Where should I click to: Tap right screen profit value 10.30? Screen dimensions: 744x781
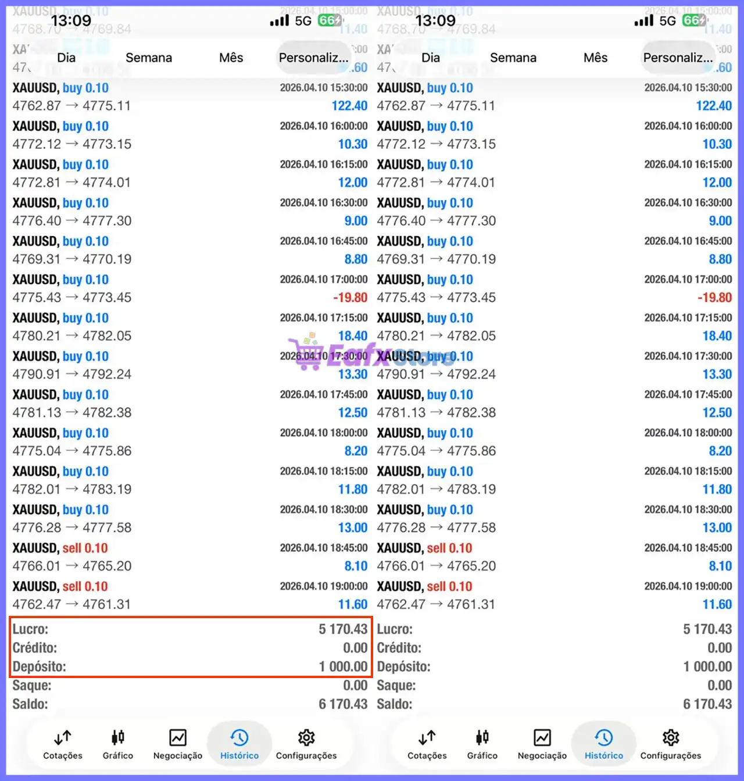pyautogui.click(x=717, y=144)
